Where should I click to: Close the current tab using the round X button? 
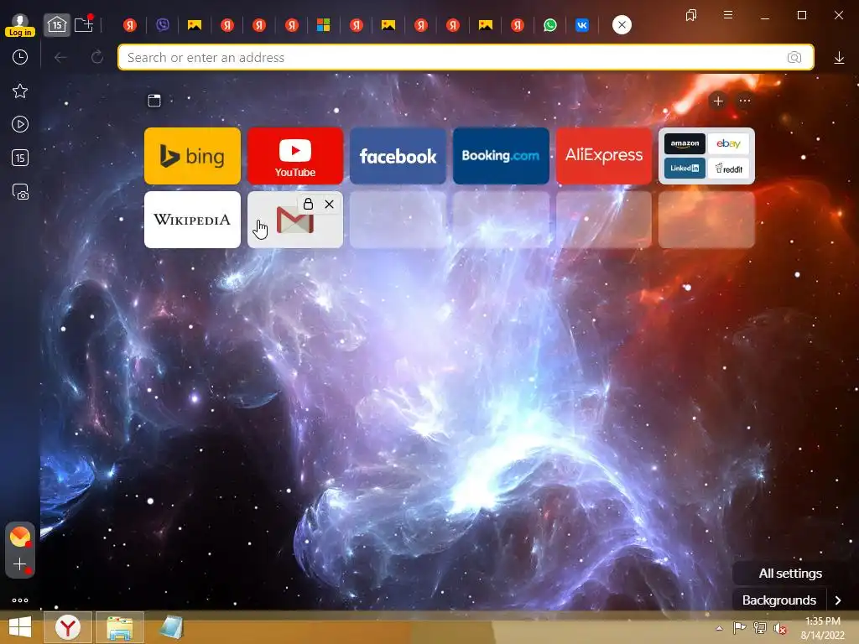(622, 24)
